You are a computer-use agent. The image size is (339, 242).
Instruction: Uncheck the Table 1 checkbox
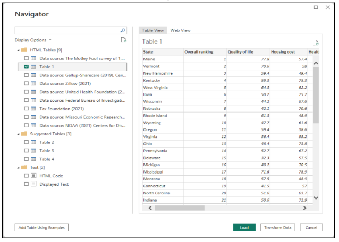tap(26, 67)
